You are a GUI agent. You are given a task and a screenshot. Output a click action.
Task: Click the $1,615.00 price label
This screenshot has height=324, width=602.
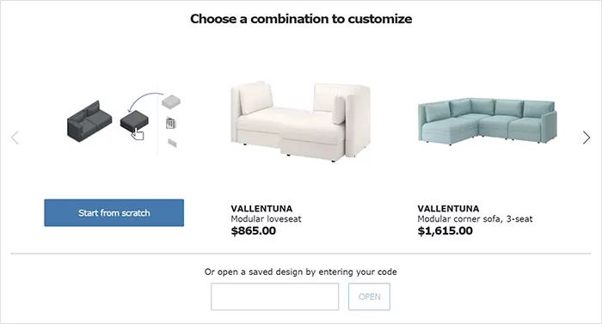point(445,230)
